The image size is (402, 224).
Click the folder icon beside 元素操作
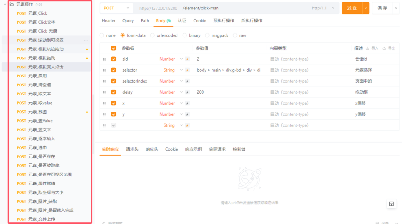coord(12,4)
